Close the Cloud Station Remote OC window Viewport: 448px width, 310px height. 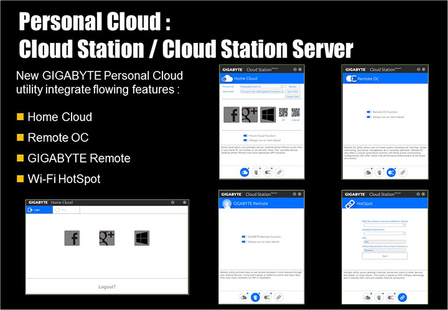pyautogui.click(x=424, y=69)
